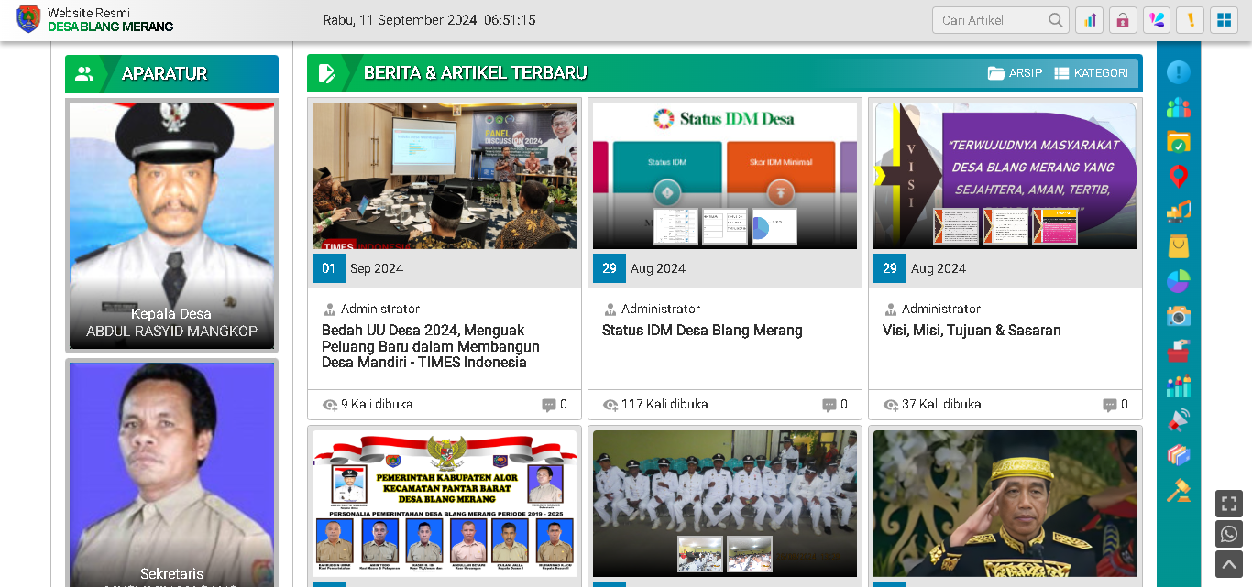Click the padlock login icon in header
The image size is (1252, 587).
(1123, 20)
